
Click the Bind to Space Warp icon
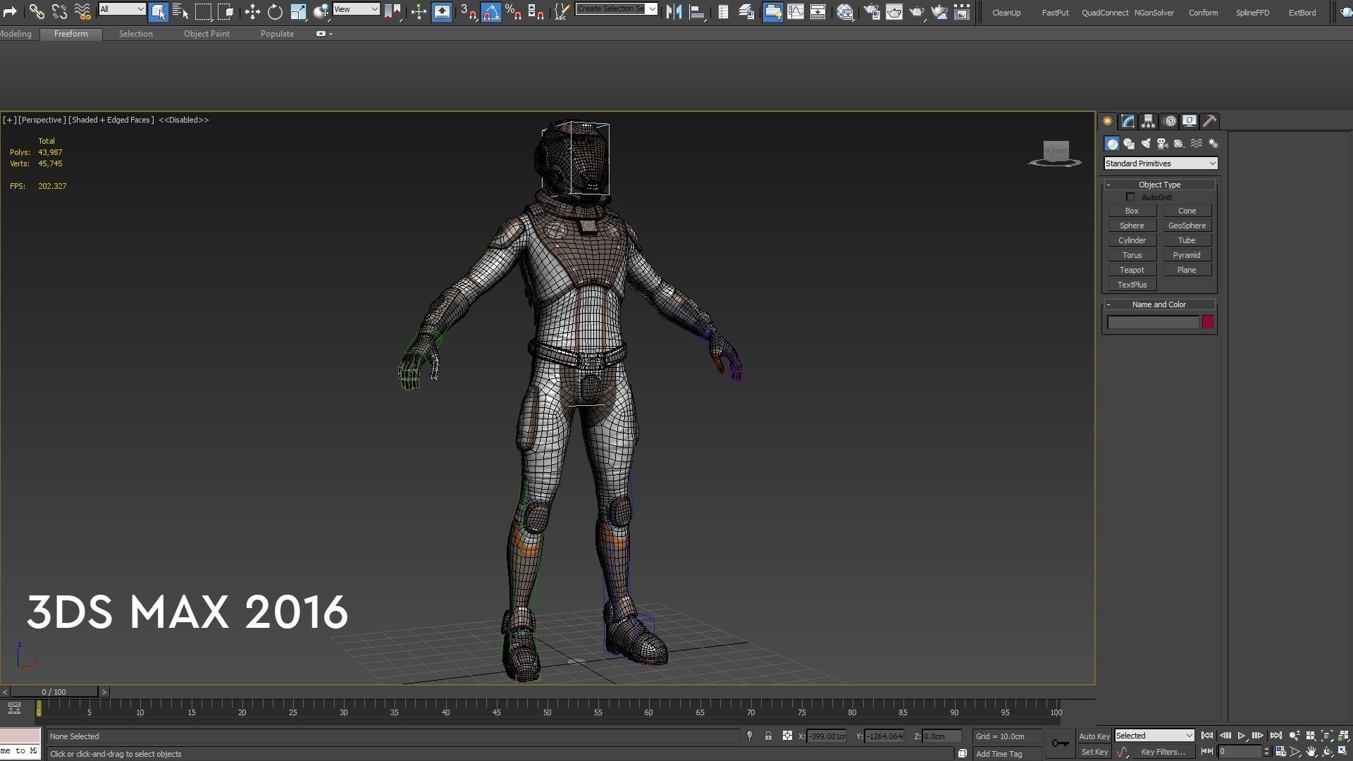[x=82, y=11]
